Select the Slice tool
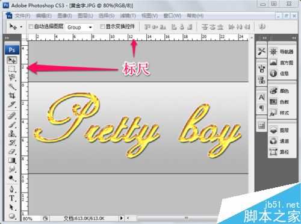 [x=12, y=104]
